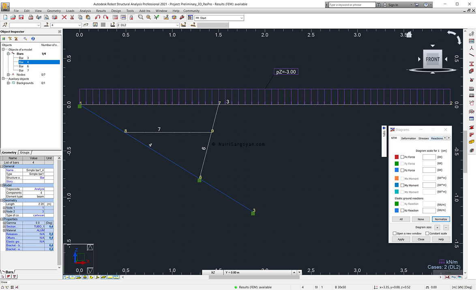The height and width of the screenshot is (290, 476).
Task: Click the load cases selection icon
Action: (x=113, y=25)
